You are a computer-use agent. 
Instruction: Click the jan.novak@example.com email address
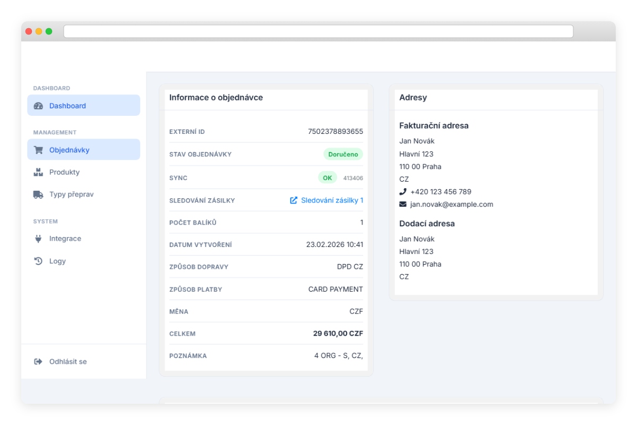451,205
